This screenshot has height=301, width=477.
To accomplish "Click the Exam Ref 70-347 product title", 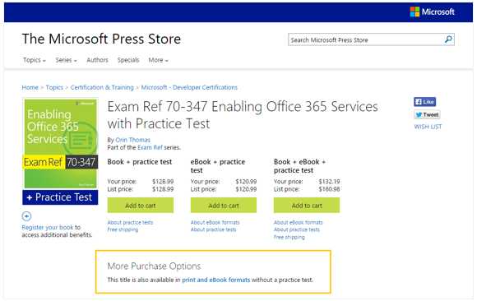I will coord(243,115).
